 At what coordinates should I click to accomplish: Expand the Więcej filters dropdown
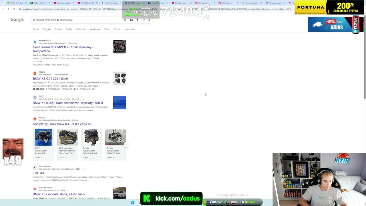117,29
